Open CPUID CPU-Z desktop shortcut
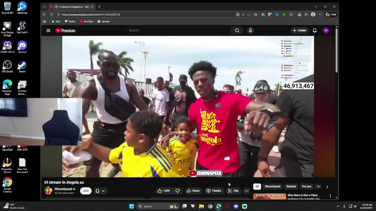 coord(7,47)
